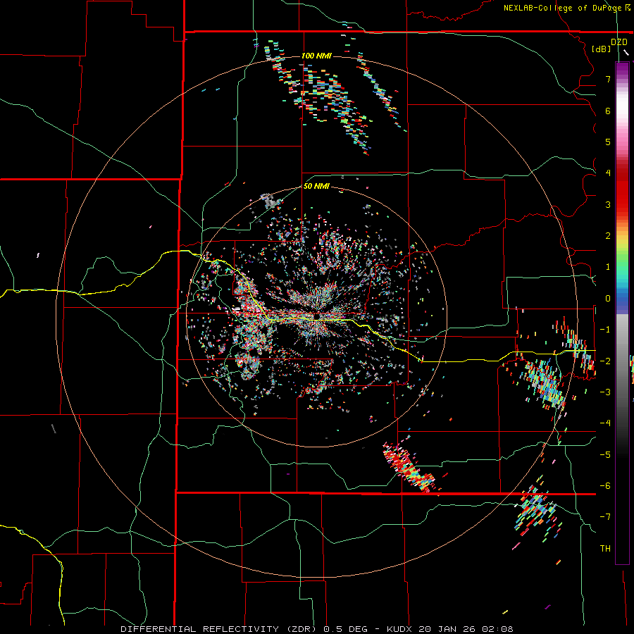Click the 100 NMI range ring label
This screenshot has width=634, height=634.
click(x=316, y=56)
